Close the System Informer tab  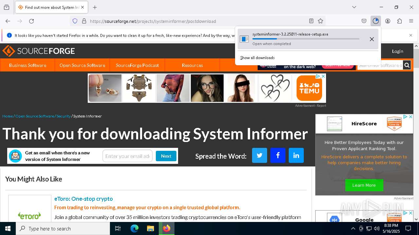(82, 7)
